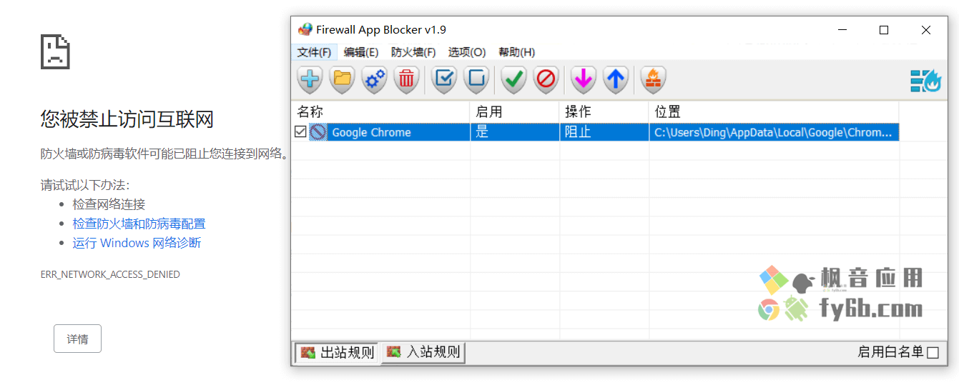
Task: Click the empty-box Disable Rule icon
Action: coord(477,79)
